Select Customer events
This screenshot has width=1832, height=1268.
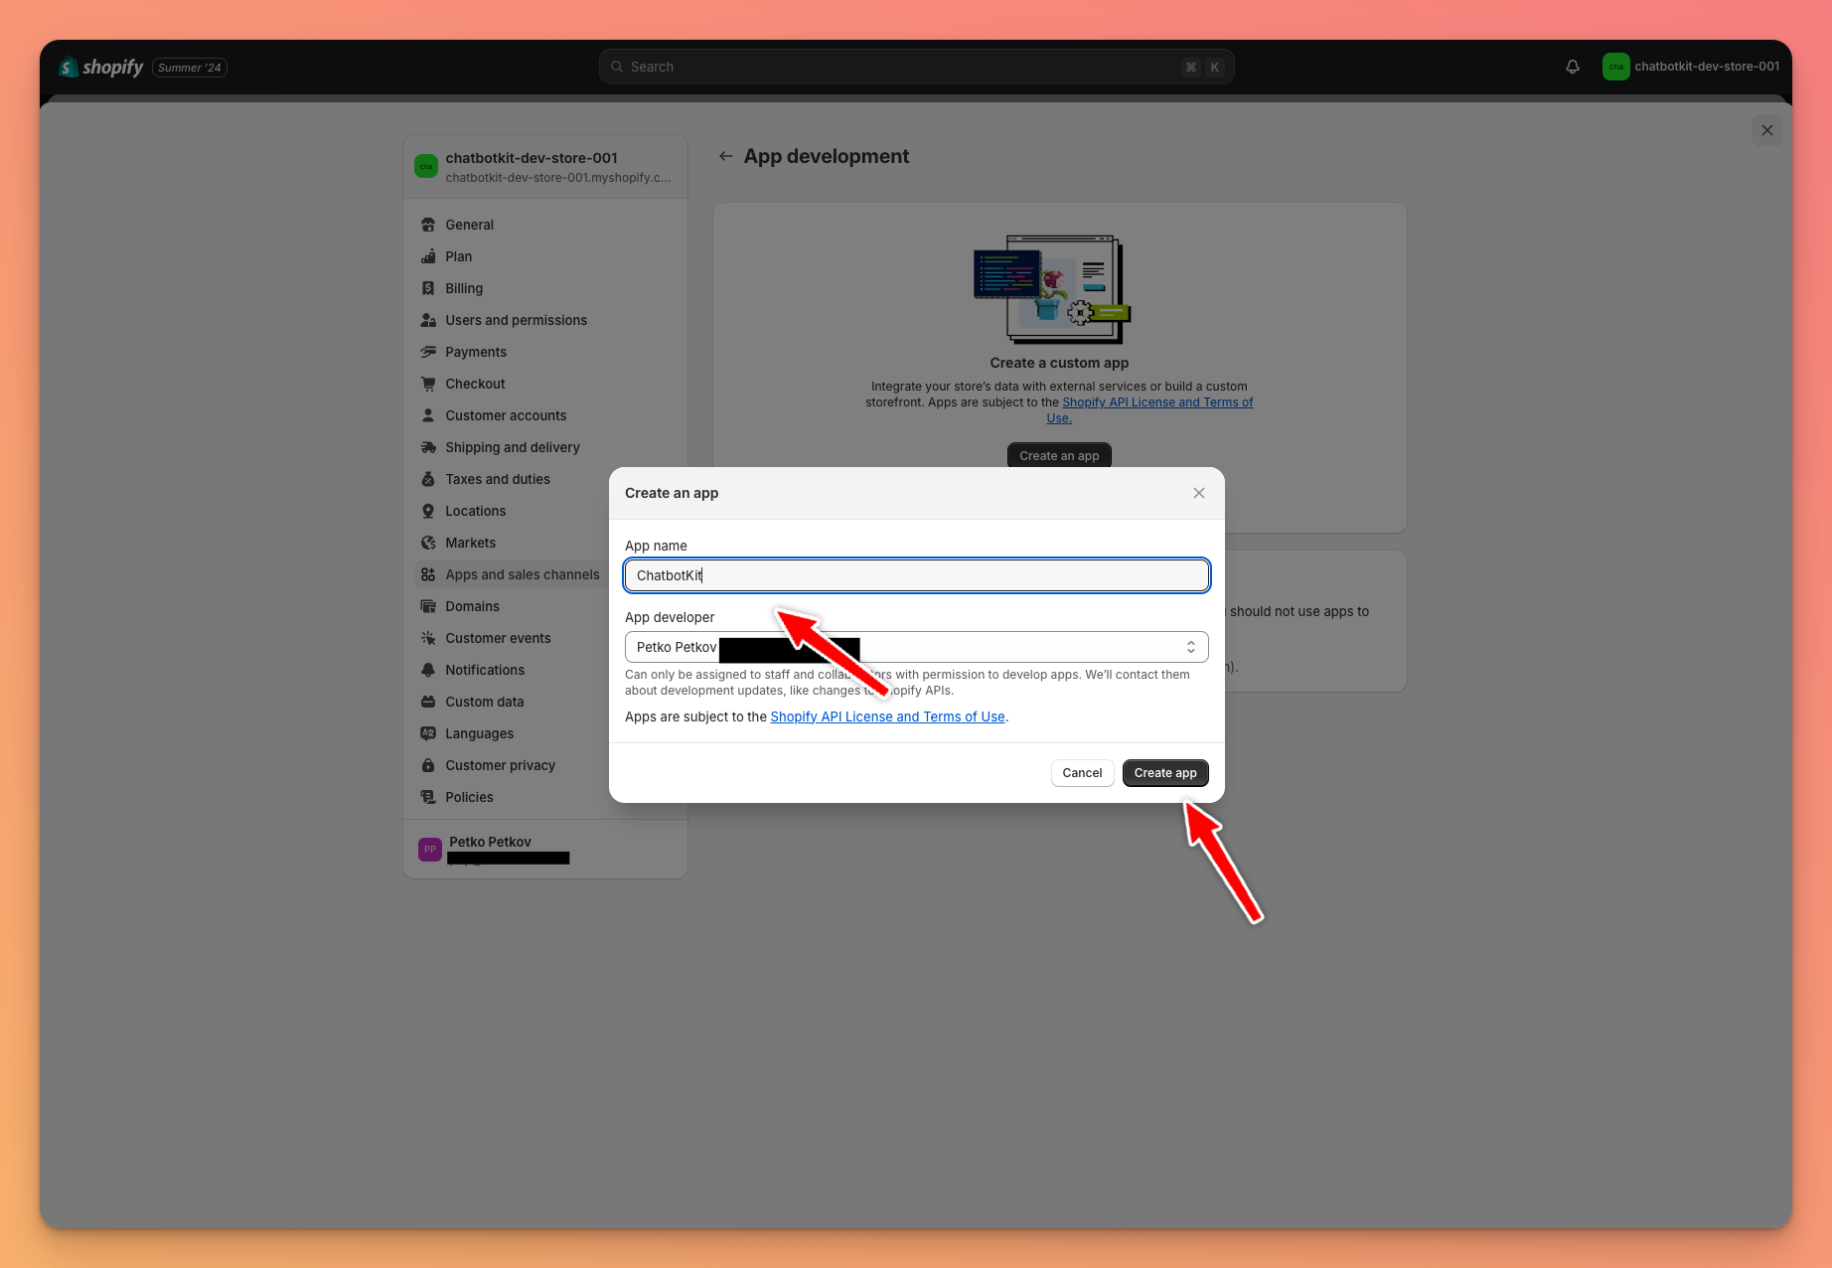(x=512, y=638)
